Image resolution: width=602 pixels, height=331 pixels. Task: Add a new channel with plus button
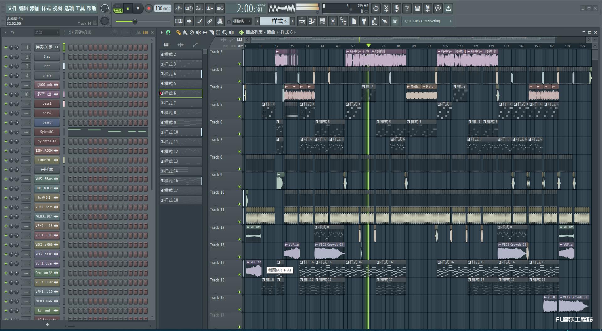click(47, 324)
